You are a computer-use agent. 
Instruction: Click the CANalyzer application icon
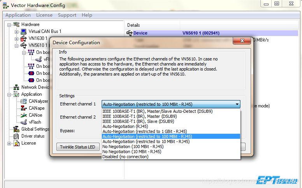24,101
